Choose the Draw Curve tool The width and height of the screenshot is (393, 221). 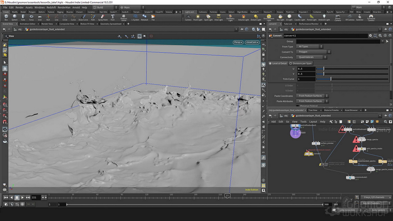(x=83, y=17)
